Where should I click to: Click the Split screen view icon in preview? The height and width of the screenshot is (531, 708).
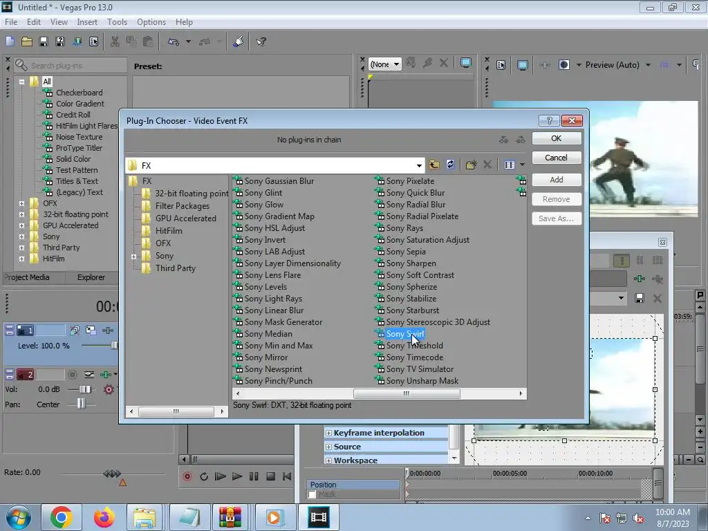(x=564, y=65)
